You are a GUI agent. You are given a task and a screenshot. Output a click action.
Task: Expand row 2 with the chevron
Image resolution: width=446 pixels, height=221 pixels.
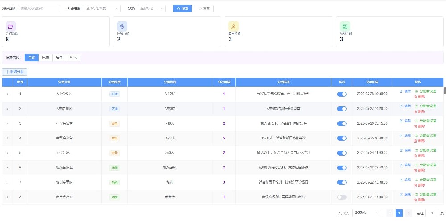click(8, 109)
